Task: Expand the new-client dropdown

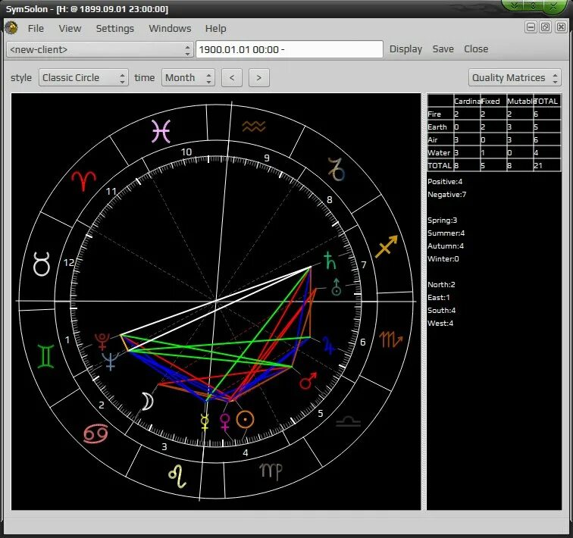Action: point(100,49)
